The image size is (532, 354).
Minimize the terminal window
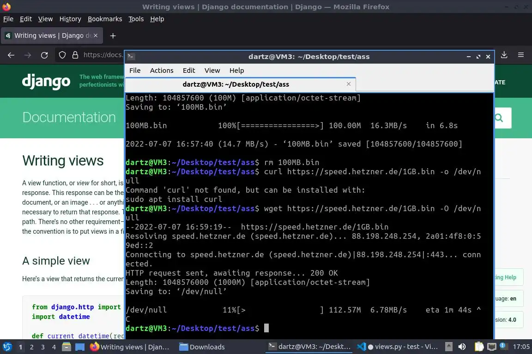(469, 57)
